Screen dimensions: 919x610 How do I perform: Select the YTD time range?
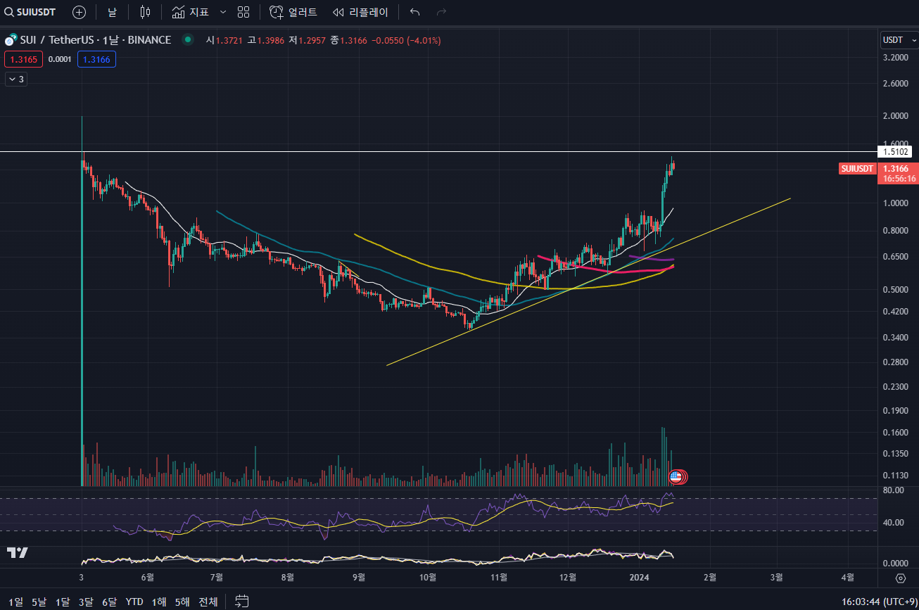134,602
